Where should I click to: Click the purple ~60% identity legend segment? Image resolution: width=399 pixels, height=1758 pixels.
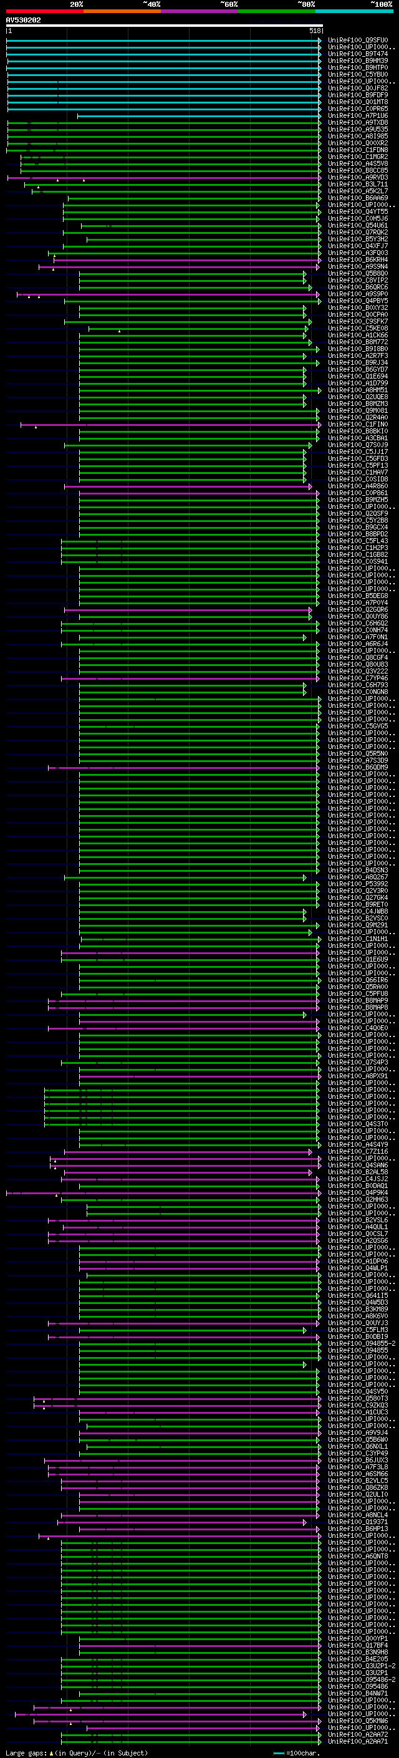click(x=200, y=11)
